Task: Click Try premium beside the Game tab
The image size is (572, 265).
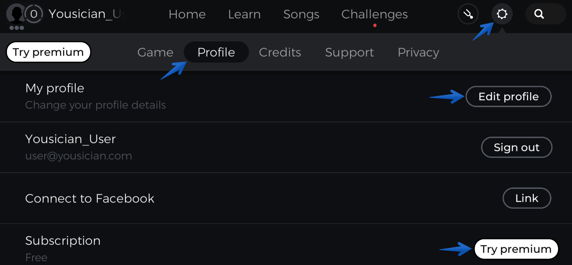Action: click(x=48, y=52)
